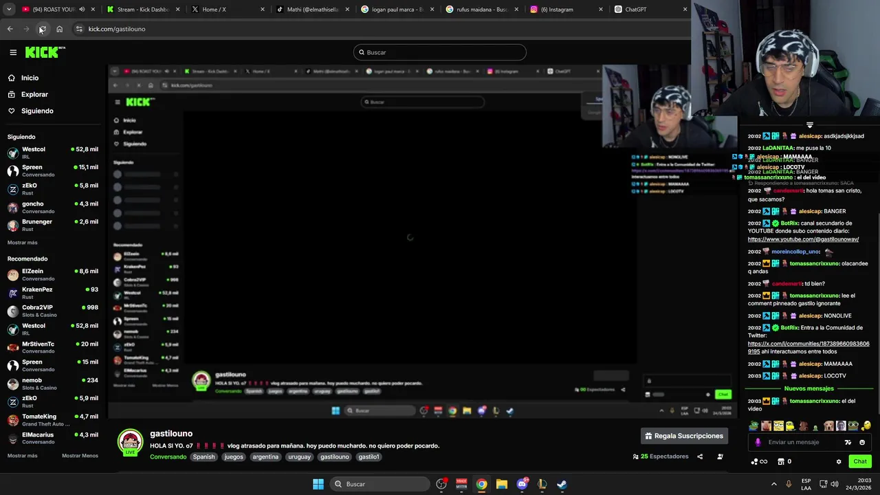The width and height of the screenshot is (880, 495).
Task: Select the Spanish stream tag
Action: 204,456
